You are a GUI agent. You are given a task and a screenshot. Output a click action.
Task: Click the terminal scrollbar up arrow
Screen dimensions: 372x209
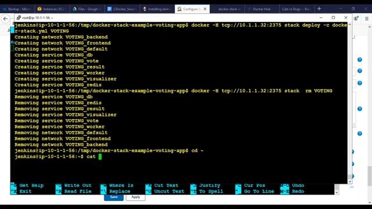pyautogui.click(x=349, y=24)
